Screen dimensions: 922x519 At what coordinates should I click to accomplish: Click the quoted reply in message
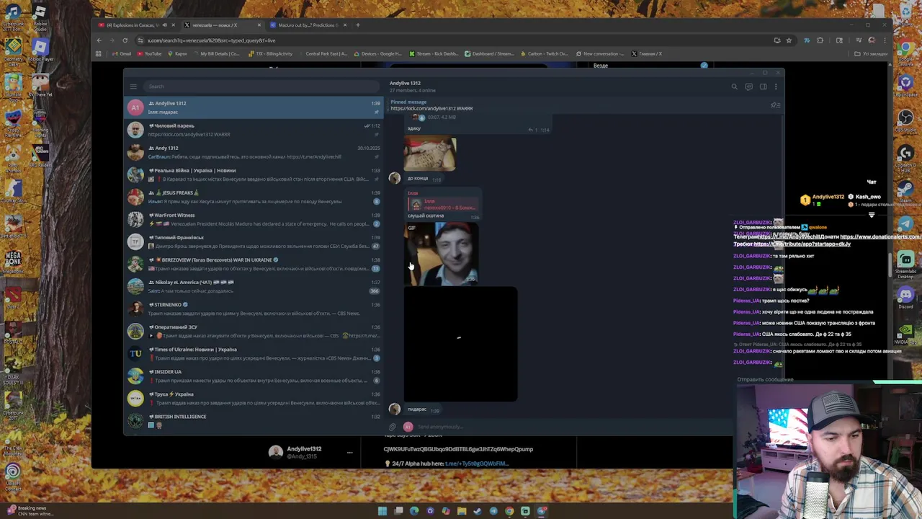(x=444, y=205)
